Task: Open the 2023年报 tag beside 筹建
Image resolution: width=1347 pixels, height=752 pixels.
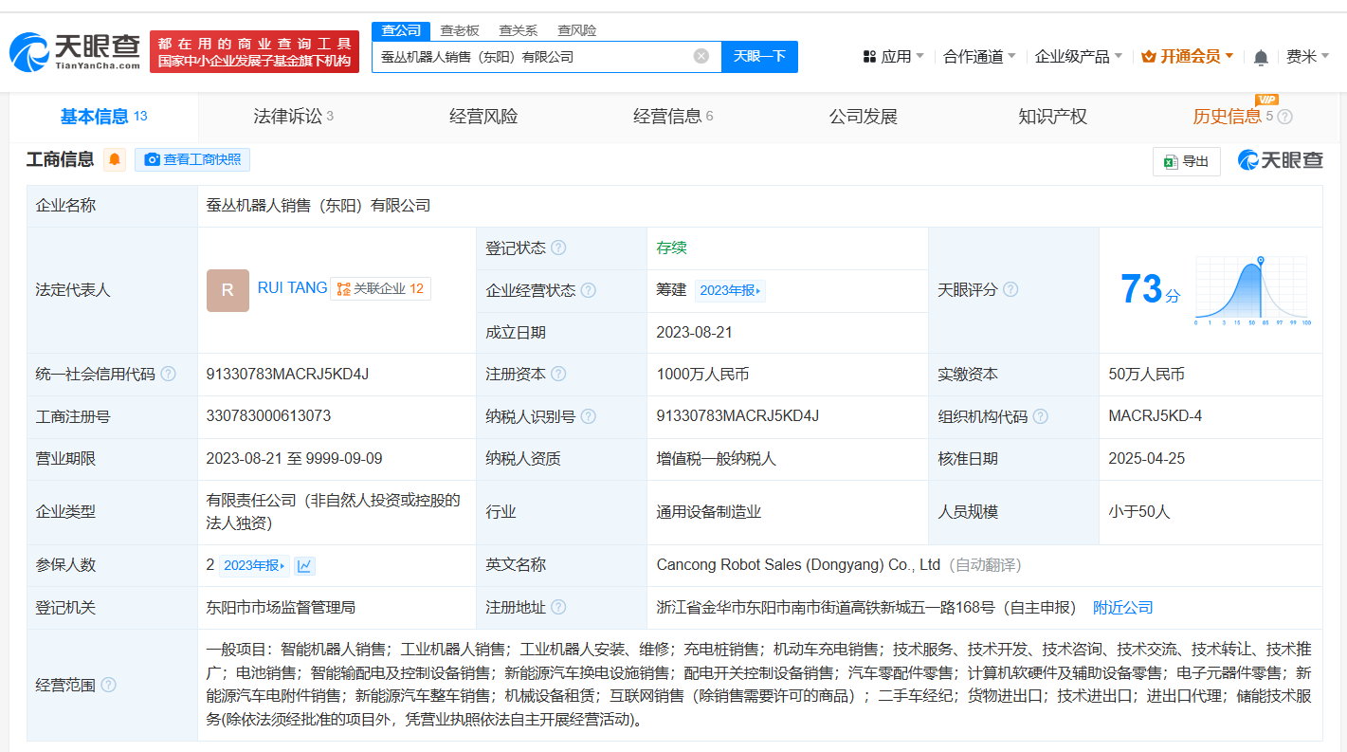Action: pos(730,290)
